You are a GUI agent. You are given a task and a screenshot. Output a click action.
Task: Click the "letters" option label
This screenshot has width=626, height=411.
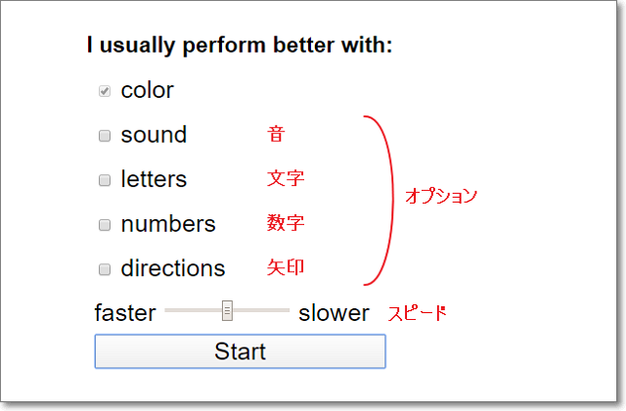(x=154, y=180)
